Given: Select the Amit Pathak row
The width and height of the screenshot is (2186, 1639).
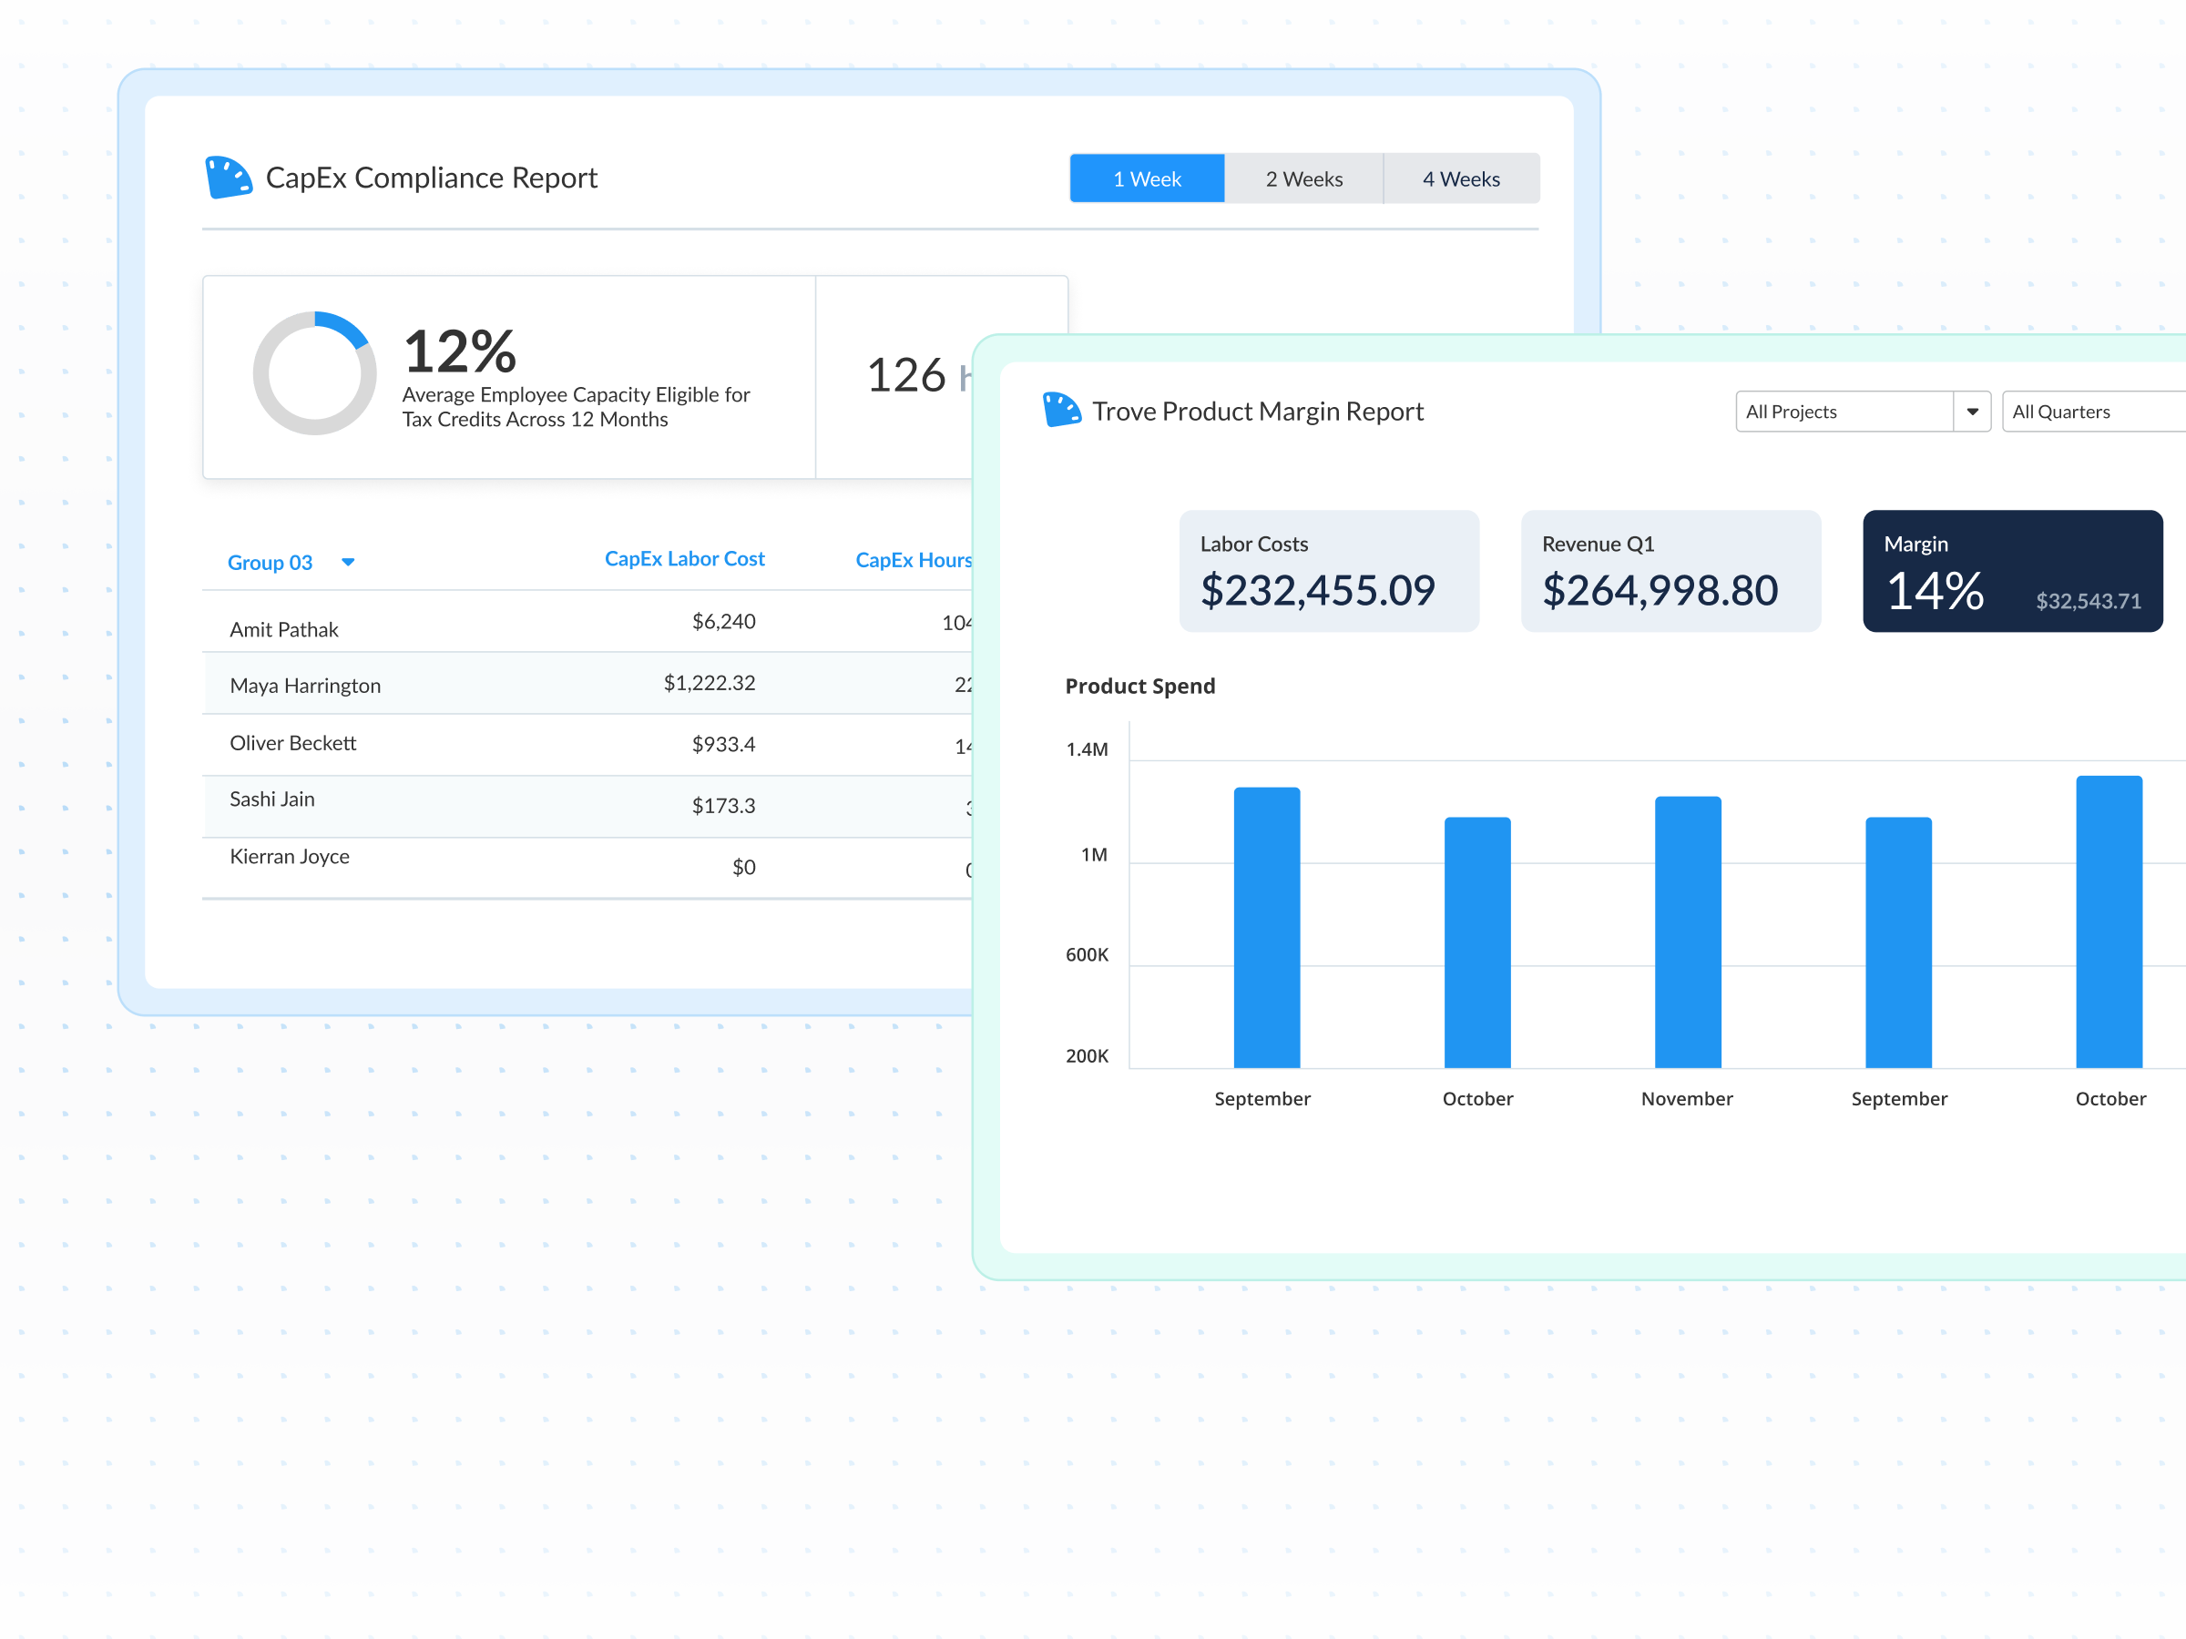Looking at the screenshot, I should [x=284, y=629].
